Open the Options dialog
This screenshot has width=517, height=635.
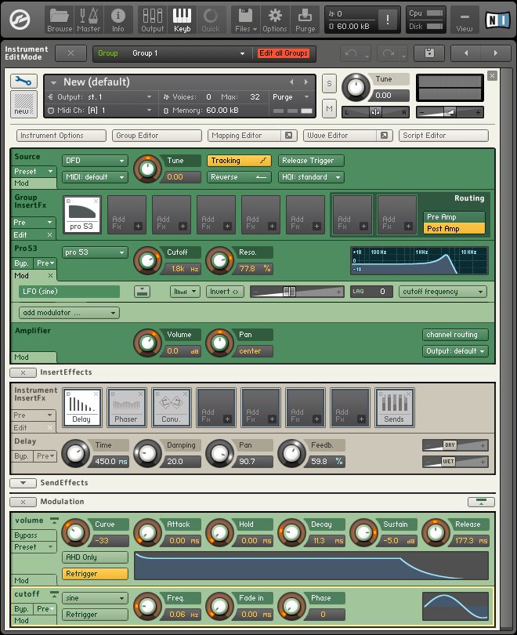pos(275,20)
